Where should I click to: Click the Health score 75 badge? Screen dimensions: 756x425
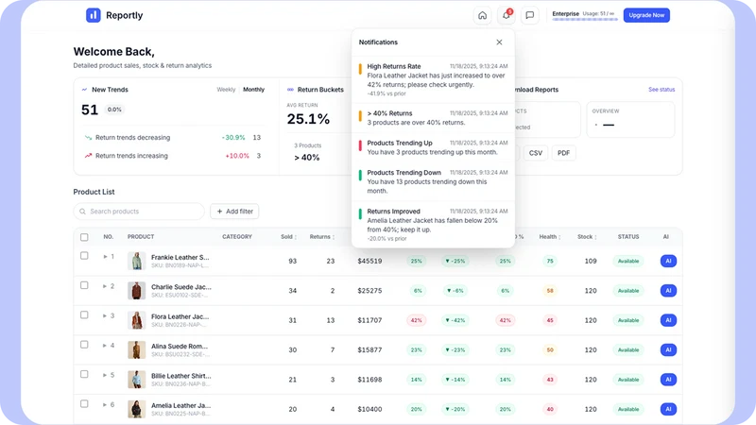click(x=550, y=262)
